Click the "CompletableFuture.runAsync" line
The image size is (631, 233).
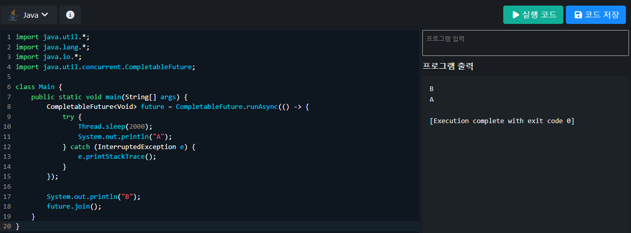[178, 107]
